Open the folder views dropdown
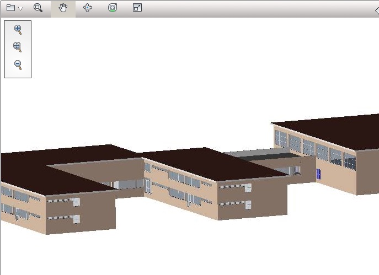379x275 pixels. coord(14,8)
